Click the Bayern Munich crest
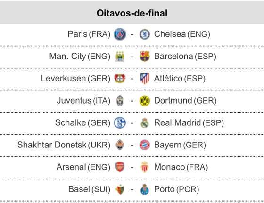 click(x=145, y=145)
